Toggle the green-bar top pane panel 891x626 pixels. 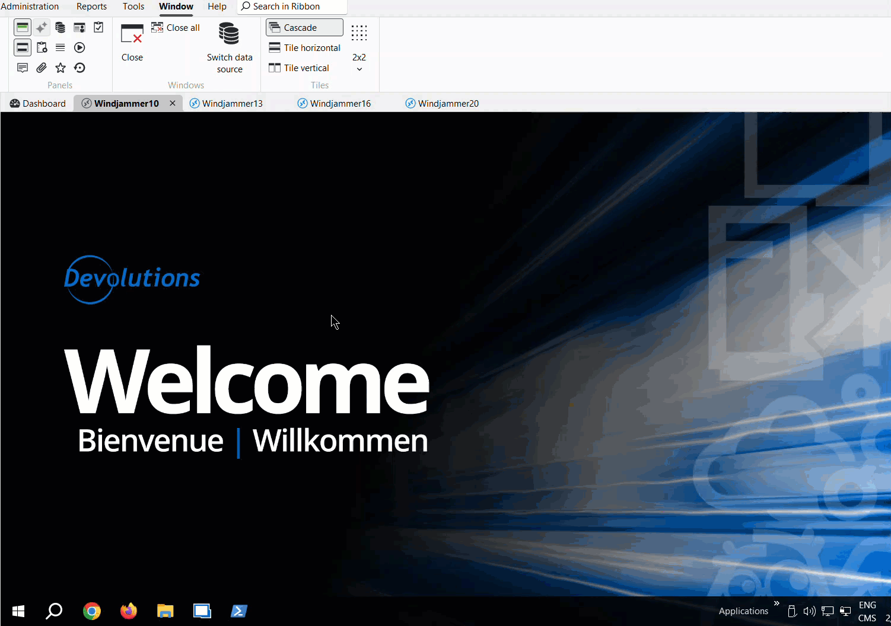coord(23,27)
